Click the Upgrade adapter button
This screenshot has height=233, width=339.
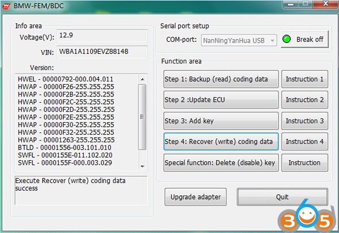pyautogui.click(x=195, y=197)
